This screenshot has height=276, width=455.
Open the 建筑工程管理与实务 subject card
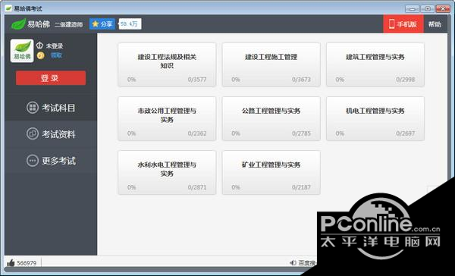coord(375,64)
